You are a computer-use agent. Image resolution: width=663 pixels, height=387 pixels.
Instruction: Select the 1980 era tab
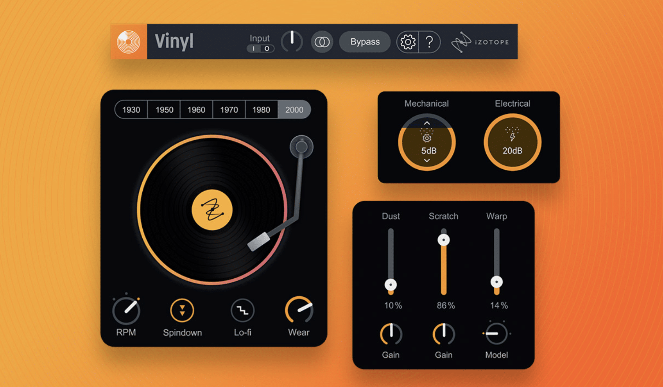[261, 110]
